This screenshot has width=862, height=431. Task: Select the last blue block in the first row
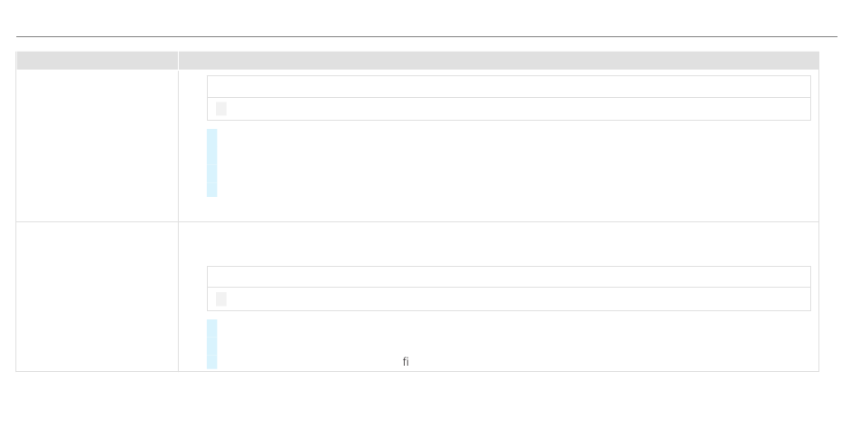coord(211,190)
